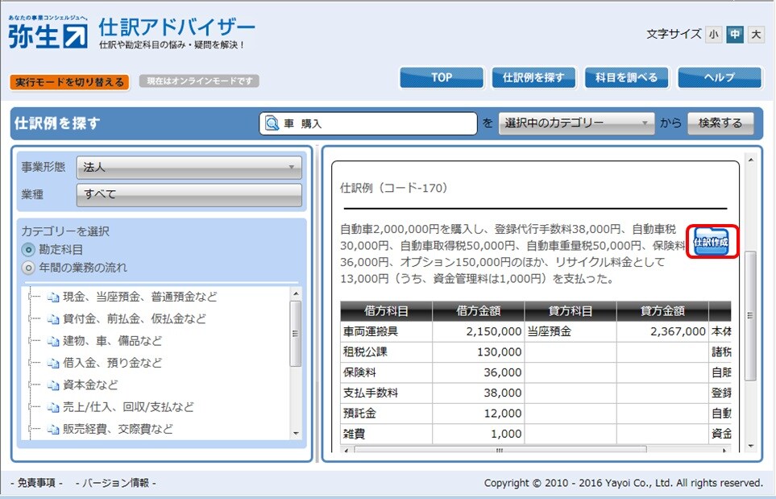Click folder icon beside 現金、当座預金、普通預金など
Image resolution: width=776 pixels, height=499 pixels.
click(54, 297)
